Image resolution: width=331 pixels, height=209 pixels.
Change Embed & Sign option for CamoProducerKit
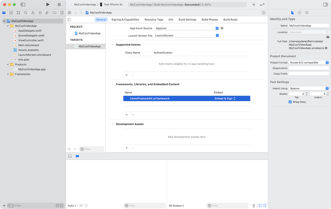[x=225, y=98]
